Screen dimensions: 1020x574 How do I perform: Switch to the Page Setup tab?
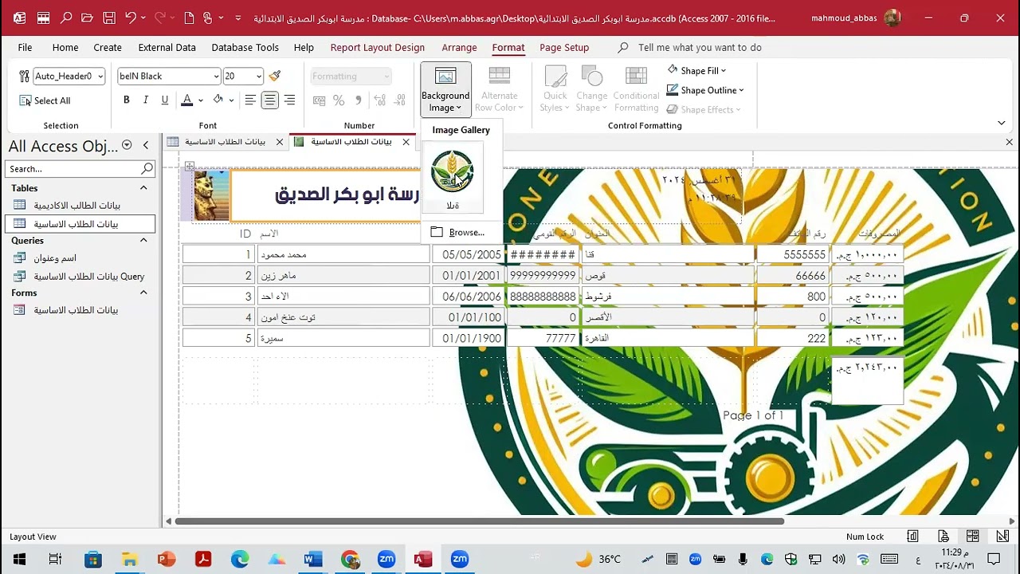564,47
